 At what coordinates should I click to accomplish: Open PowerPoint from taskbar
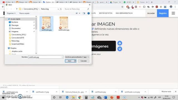pyautogui.click(x=112, y=97)
